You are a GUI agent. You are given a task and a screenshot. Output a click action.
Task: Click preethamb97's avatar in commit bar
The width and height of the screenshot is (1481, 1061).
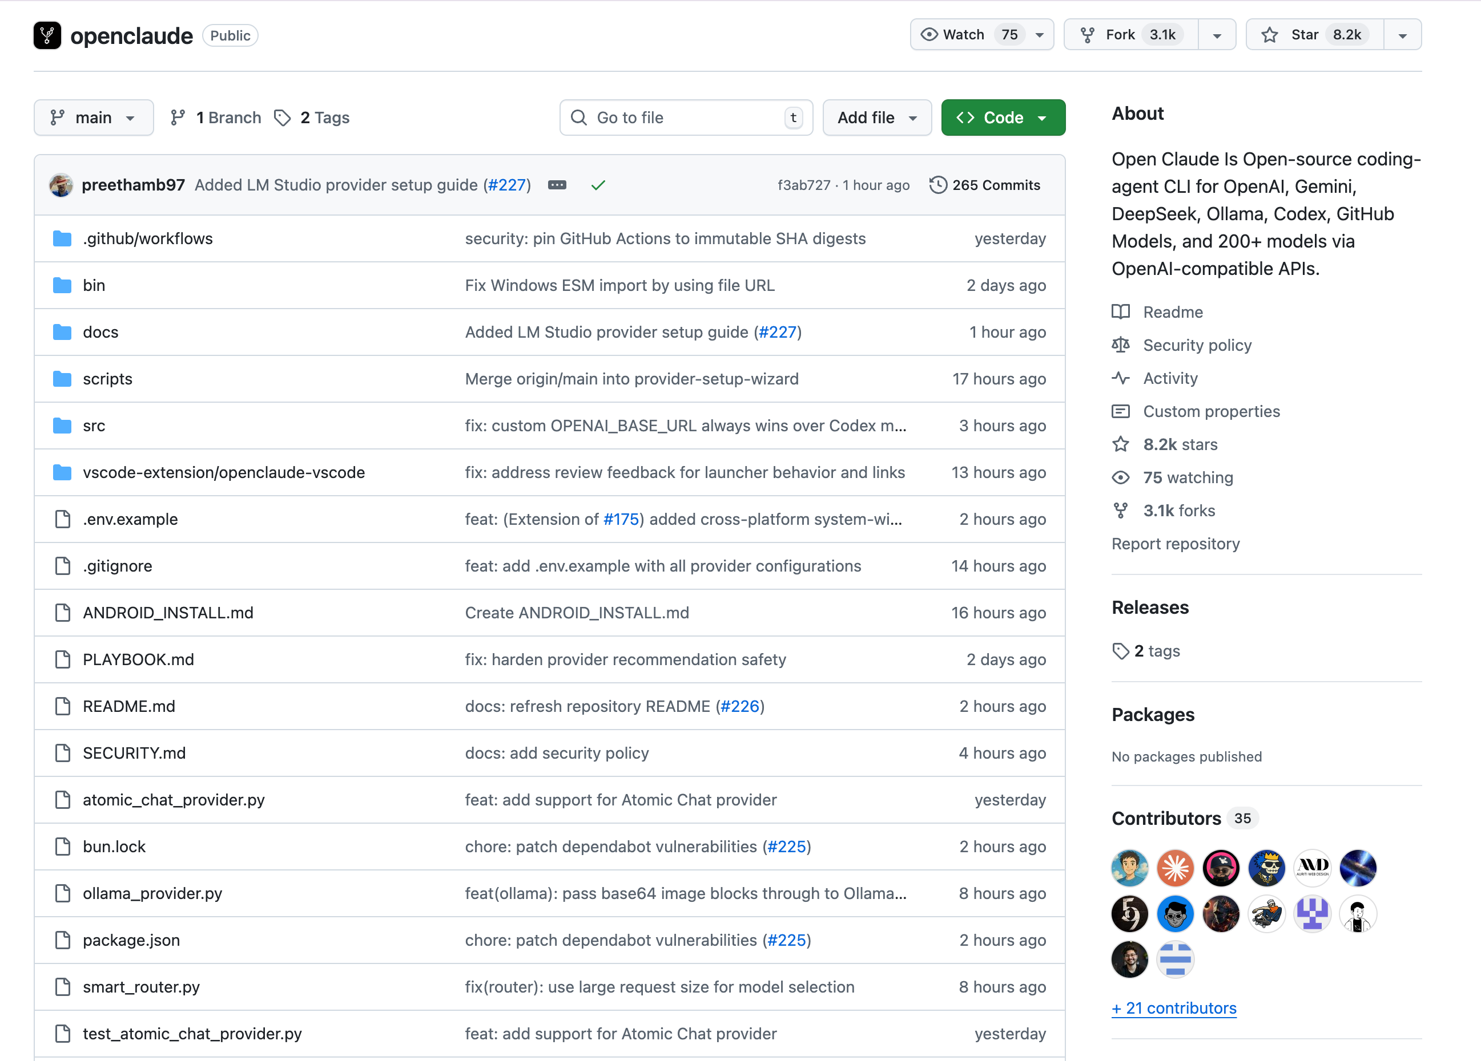tap(62, 185)
